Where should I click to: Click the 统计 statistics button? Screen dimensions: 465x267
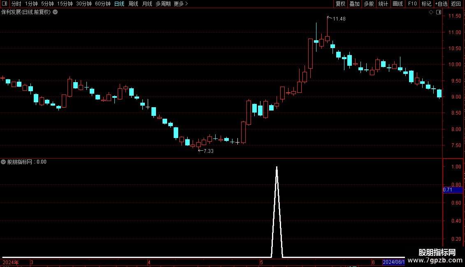[383, 4]
